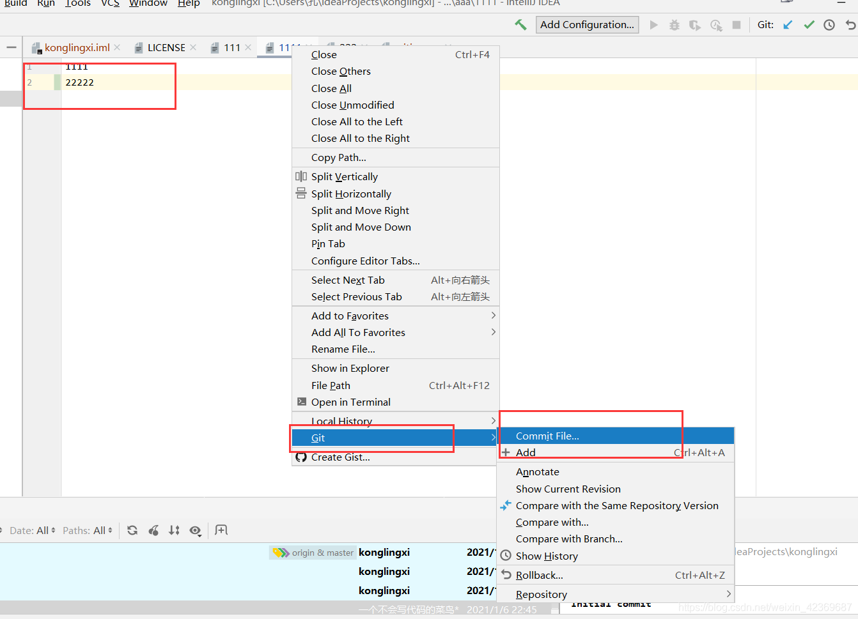Choose Split Horizontally

click(395, 194)
